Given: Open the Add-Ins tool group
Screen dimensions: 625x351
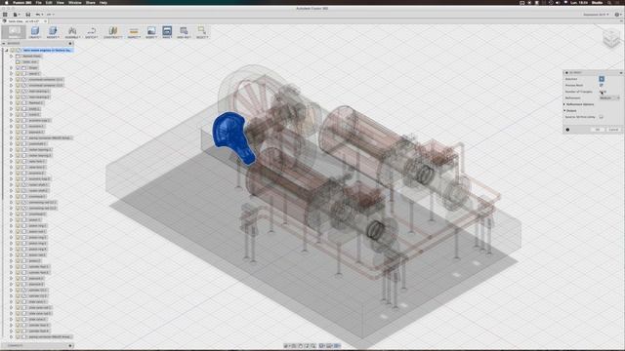Looking at the screenshot, I should [184, 32].
